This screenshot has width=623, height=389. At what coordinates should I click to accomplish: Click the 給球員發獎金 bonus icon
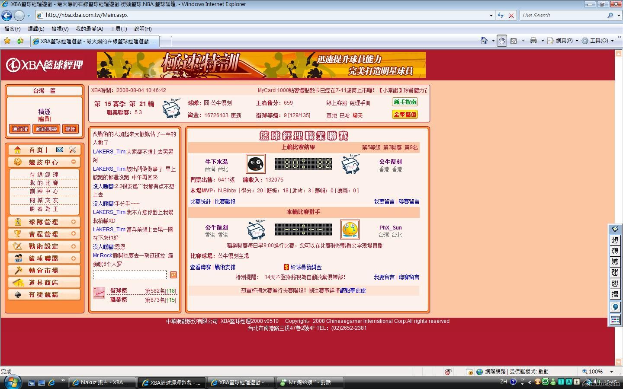(x=286, y=267)
